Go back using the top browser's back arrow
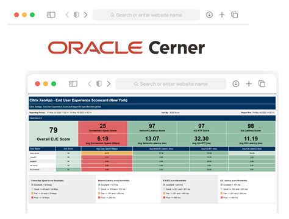 pyautogui.click(x=67, y=15)
